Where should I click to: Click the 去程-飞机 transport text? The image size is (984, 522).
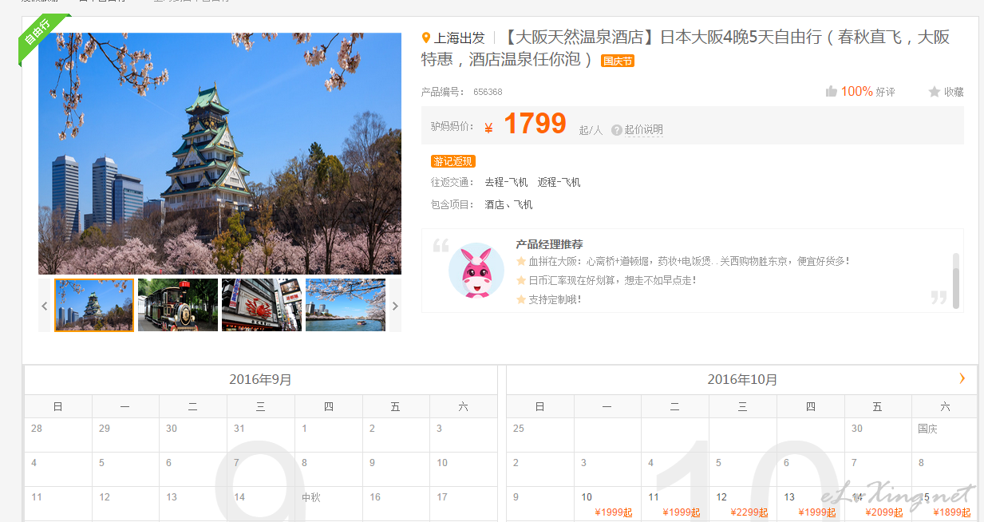click(x=506, y=183)
